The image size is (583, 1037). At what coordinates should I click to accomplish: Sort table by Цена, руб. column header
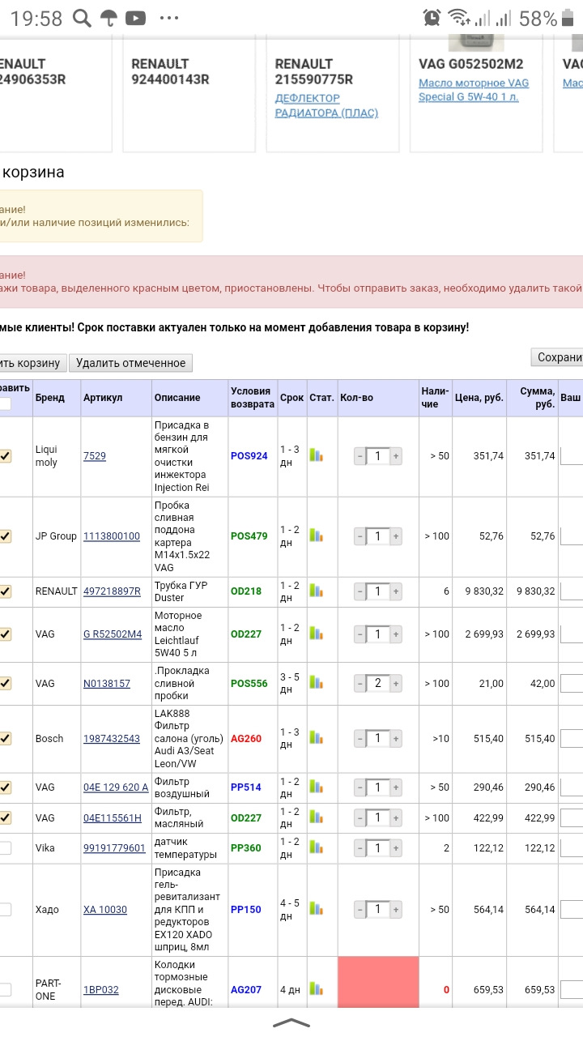[x=479, y=398]
